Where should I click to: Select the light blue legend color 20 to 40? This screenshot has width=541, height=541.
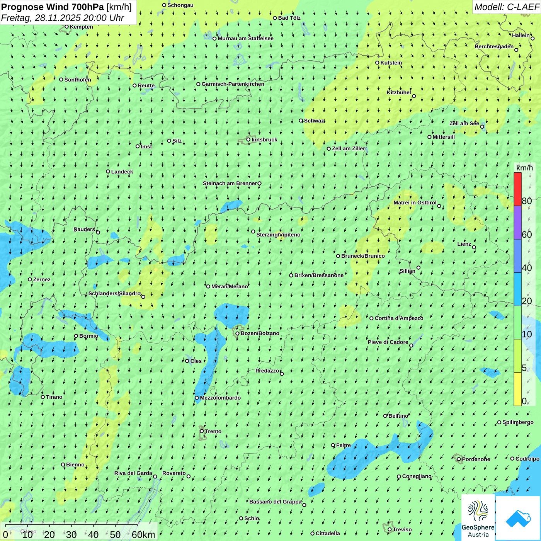[x=517, y=289]
